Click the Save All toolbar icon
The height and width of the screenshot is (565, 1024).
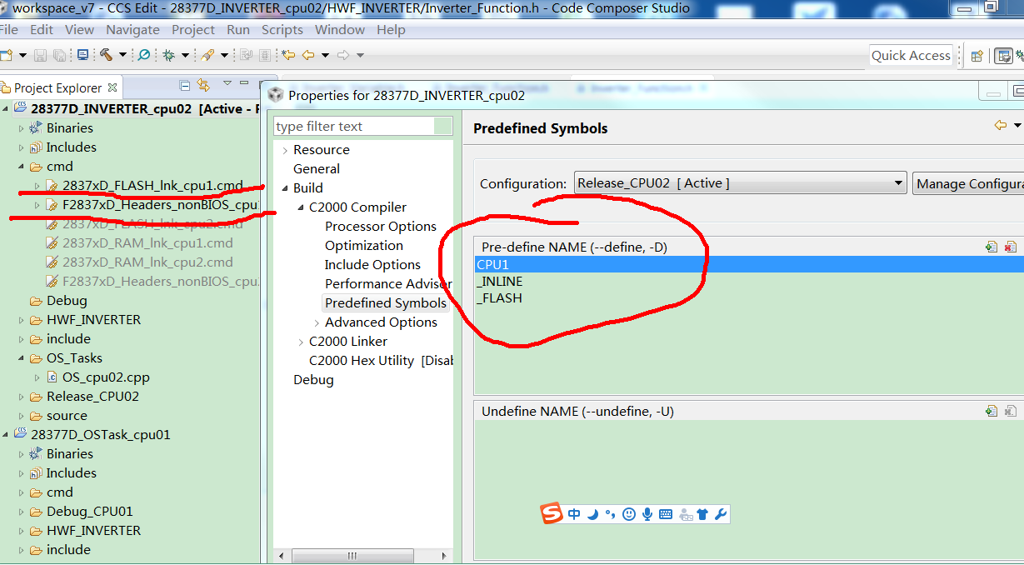pos(60,55)
